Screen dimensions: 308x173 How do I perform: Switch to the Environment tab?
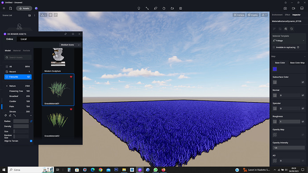point(277,15)
